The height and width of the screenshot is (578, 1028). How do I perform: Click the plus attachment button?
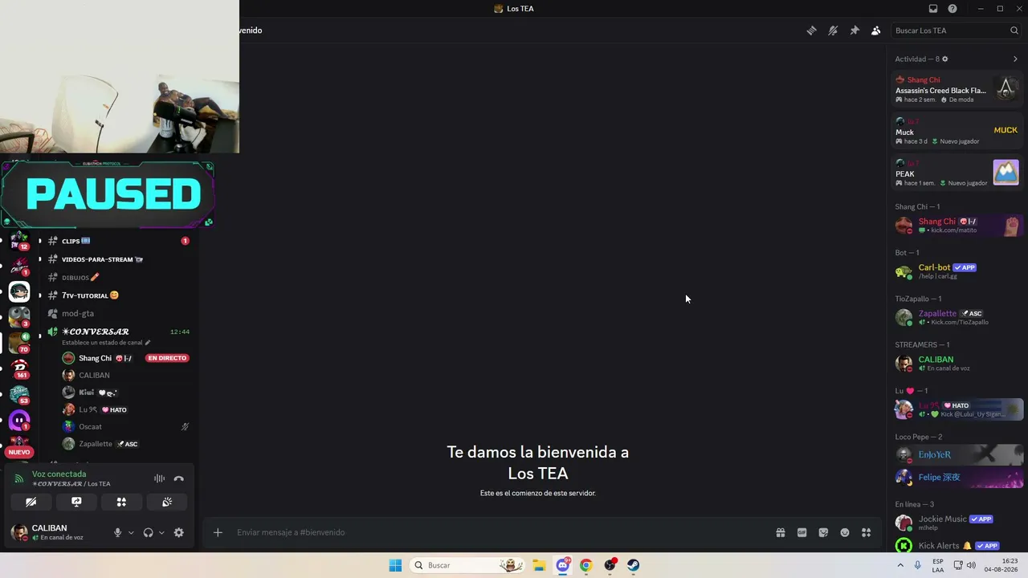click(x=218, y=532)
